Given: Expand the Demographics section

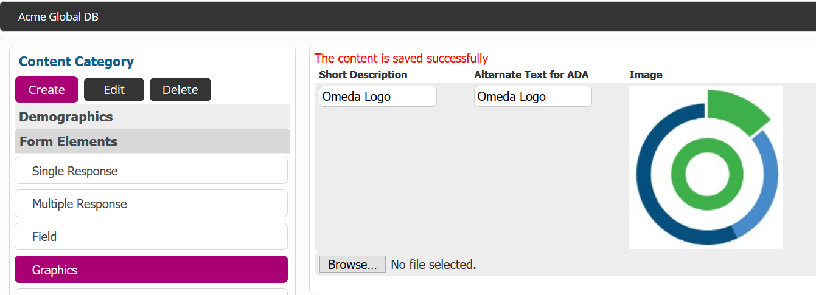Looking at the screenshot, I should [x=152, y=117].
